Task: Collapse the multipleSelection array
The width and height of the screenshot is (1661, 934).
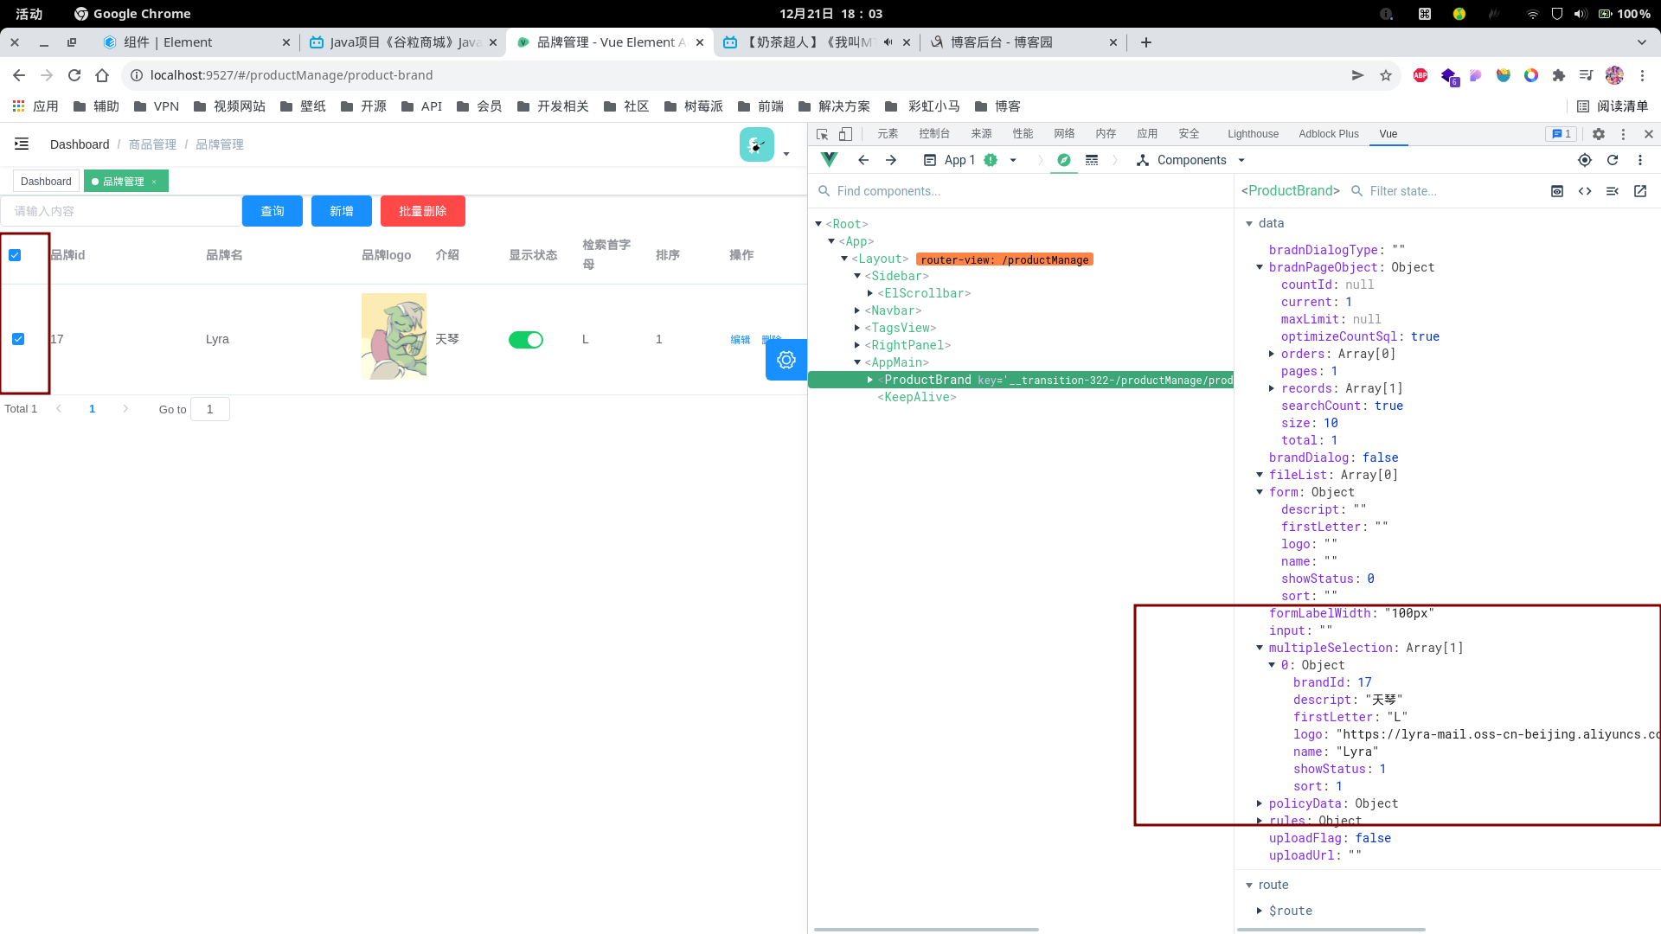Action: pyautogui.click(x=1260, y=648)
